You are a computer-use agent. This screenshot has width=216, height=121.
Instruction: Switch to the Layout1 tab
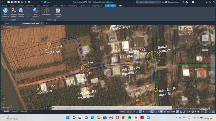15,111
